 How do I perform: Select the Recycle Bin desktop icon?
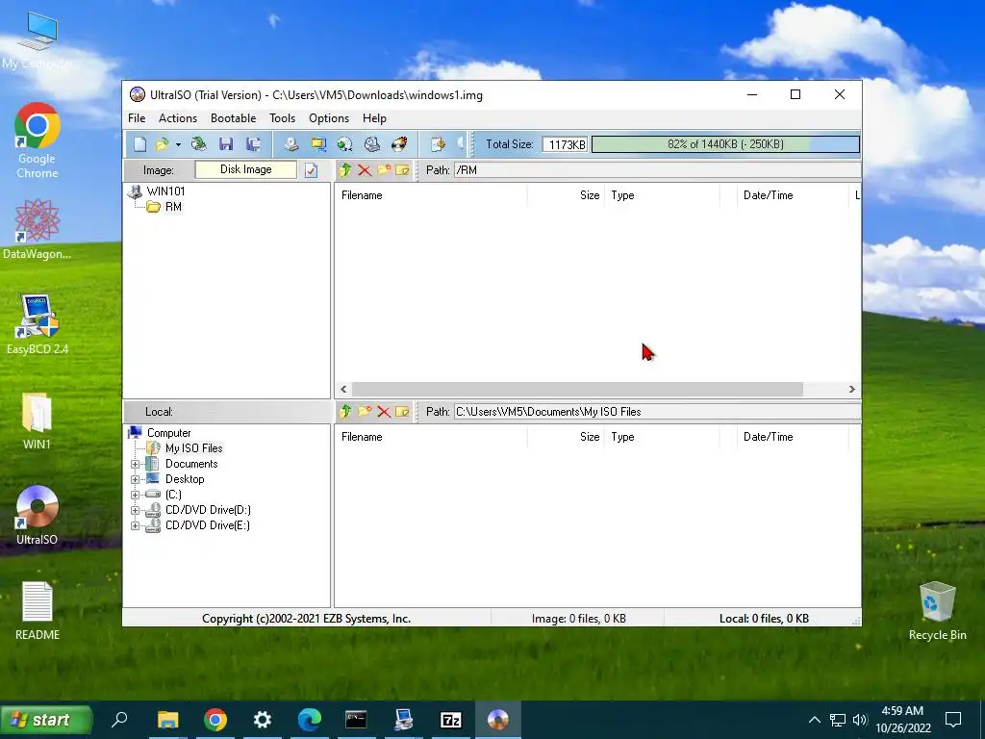pos(937,611)
